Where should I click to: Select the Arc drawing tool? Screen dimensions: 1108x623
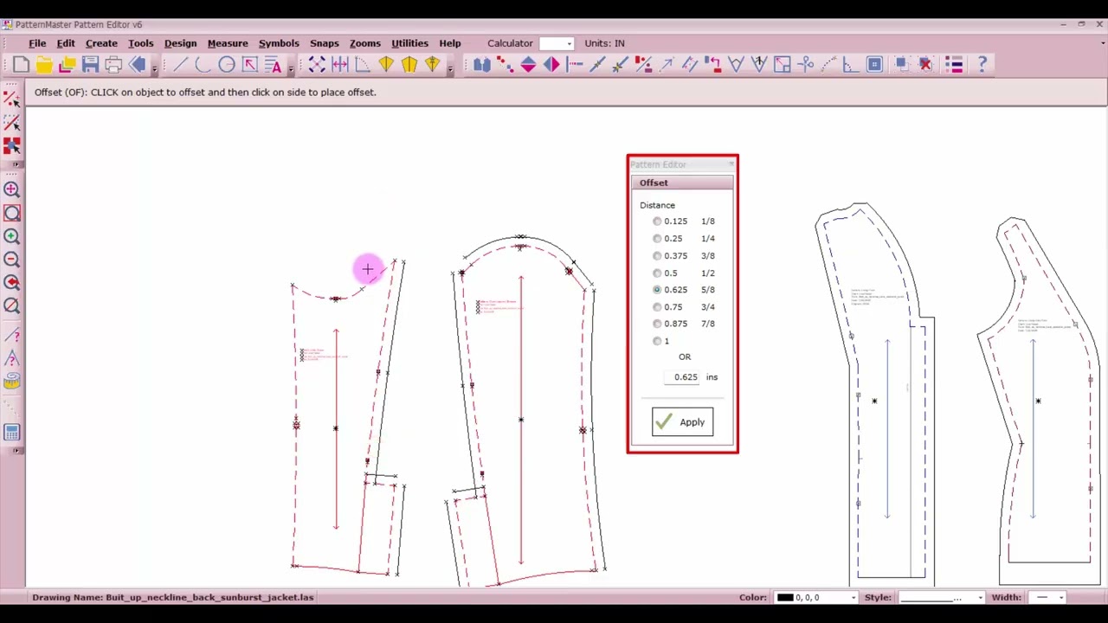coord(203,64)
